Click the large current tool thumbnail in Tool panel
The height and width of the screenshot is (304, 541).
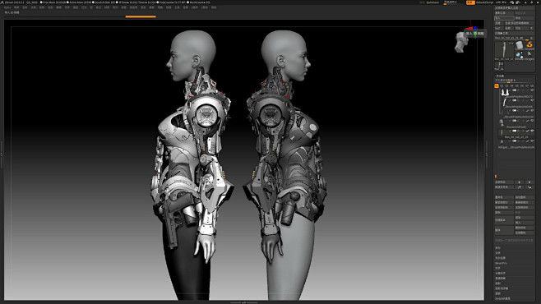pyautogui.click(x=504, y=50)
